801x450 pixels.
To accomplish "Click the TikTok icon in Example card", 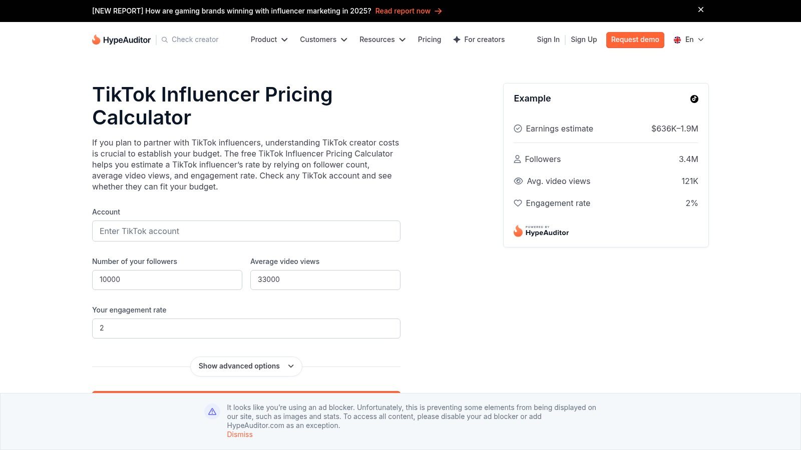I will (x=694, y=99).
